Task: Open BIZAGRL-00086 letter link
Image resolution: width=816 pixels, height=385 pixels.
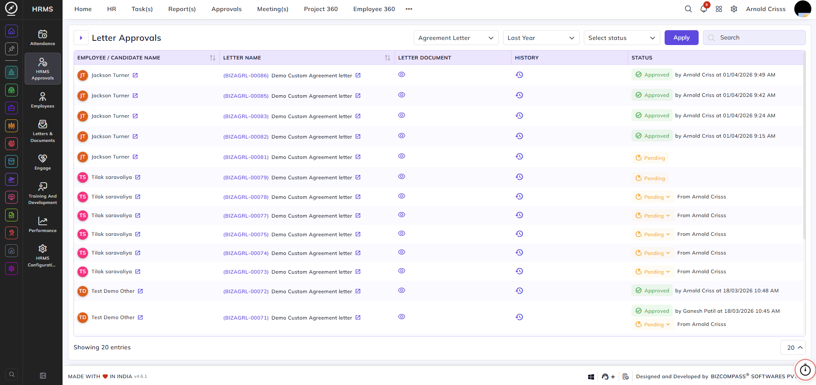Action: pyautogui.click(x=246, y=76)
